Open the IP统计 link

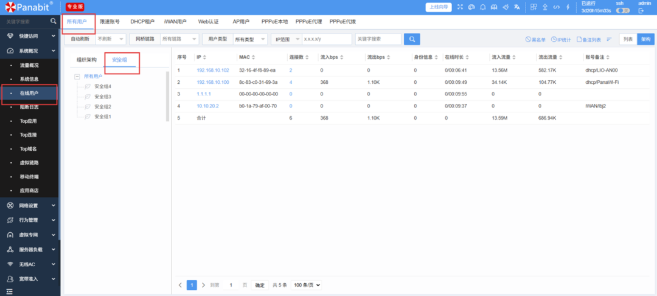click(x=561, y=40)
